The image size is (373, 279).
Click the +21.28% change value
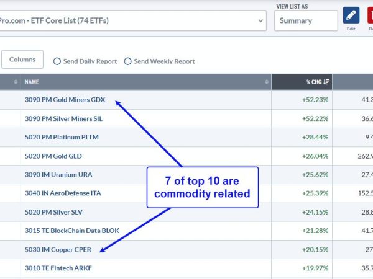coord(315,231)
